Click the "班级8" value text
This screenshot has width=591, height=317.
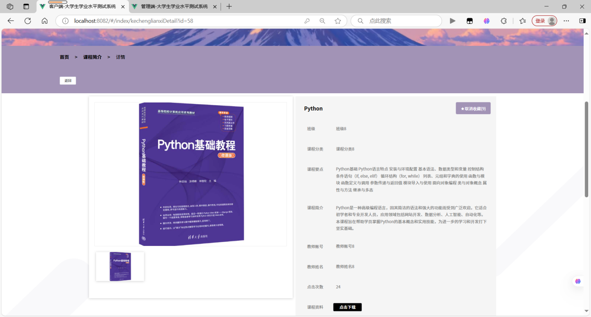click(341, 129)
